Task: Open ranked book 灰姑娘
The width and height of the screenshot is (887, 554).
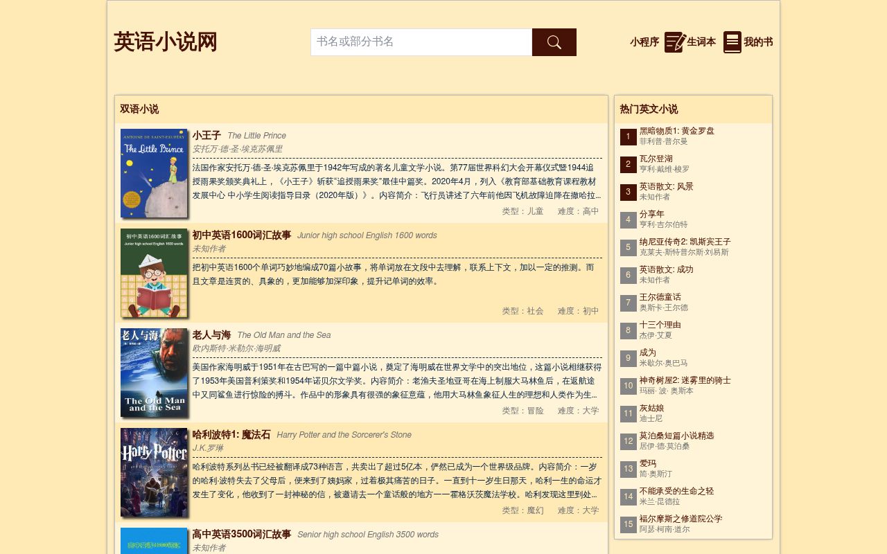Action: pyautogui.click(x=652, y=408)
